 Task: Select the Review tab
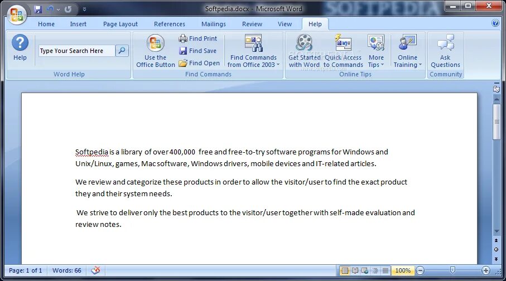252,24
